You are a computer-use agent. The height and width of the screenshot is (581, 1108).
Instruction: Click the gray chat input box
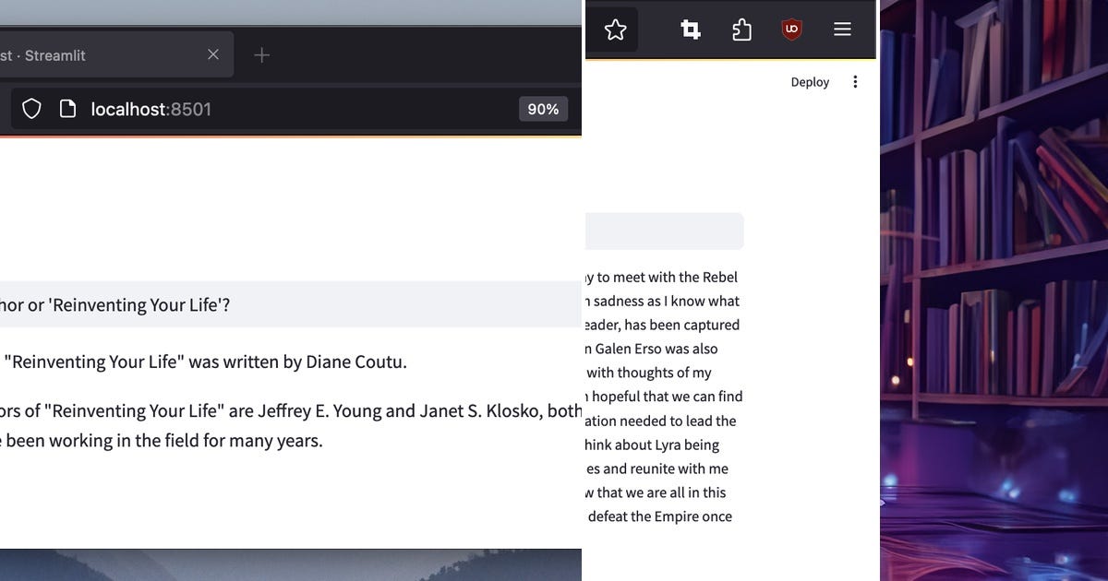click(x=663, y=231)
